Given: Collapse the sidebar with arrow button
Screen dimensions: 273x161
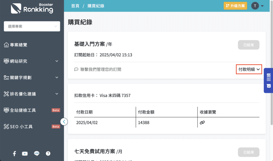Looking at the screenshot, I should click(x=64, y=122).
